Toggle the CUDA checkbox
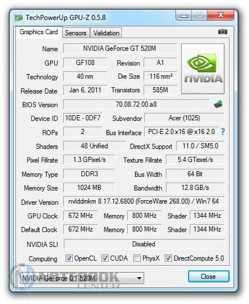This screenshot has width=249, height=304. 105,258
